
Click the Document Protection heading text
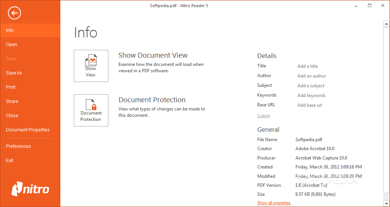click(x=152, y=100)
